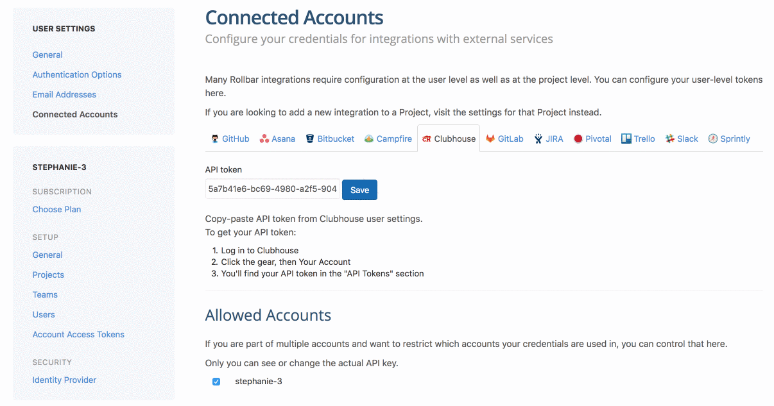Open the Choose Plan subscription link
Image resolution: width=774 pixels, height=406 pixels.
point(56,209)
